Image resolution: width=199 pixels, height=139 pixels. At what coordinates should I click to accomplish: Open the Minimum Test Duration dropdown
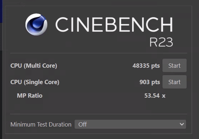tap(130, 124)
